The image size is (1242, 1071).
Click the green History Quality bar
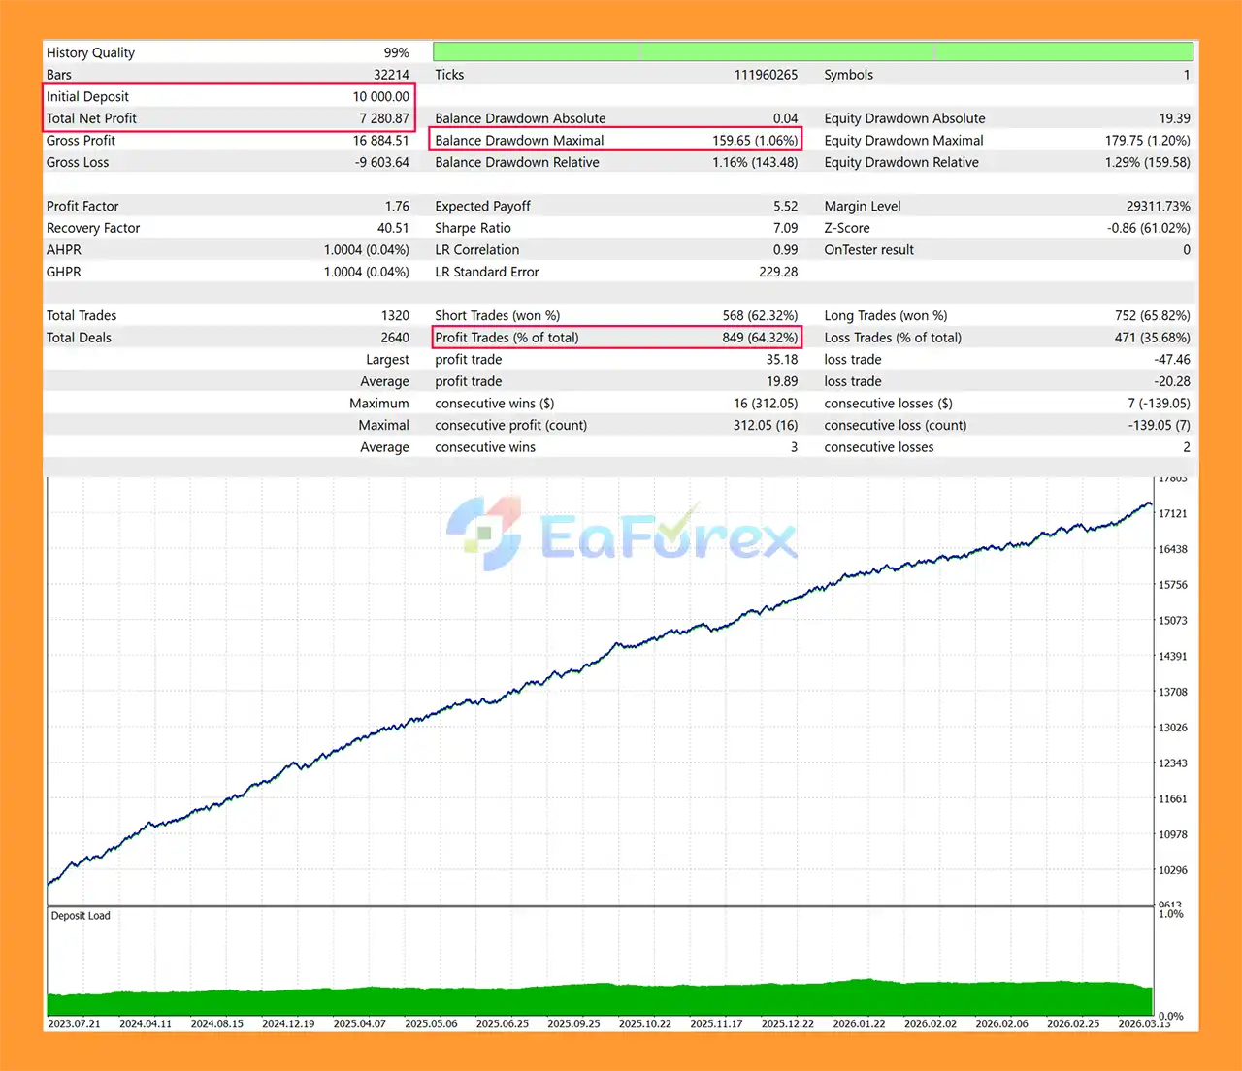click(812, 51)
